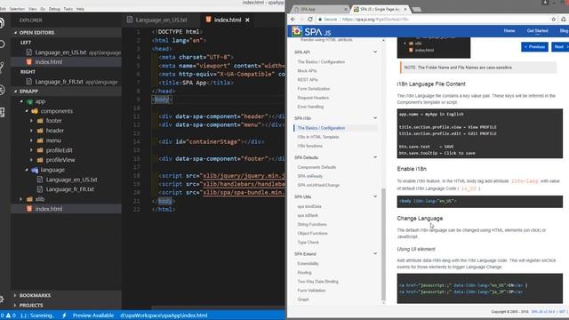Open Mock APIs in the sidebar
The height and width of the screenshot is (320, 569).
307,71
